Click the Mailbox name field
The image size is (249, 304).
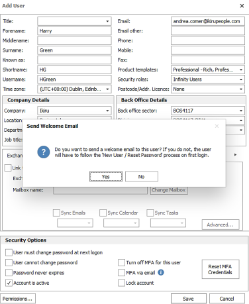click(x=100, y=190)
